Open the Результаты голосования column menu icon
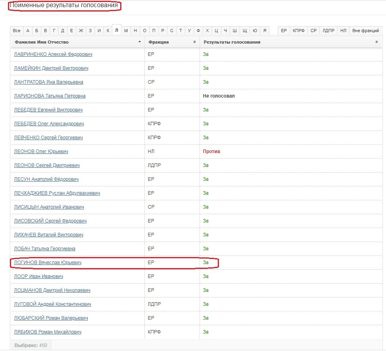Viewport: 386px width, 351px height. (376, 42)
